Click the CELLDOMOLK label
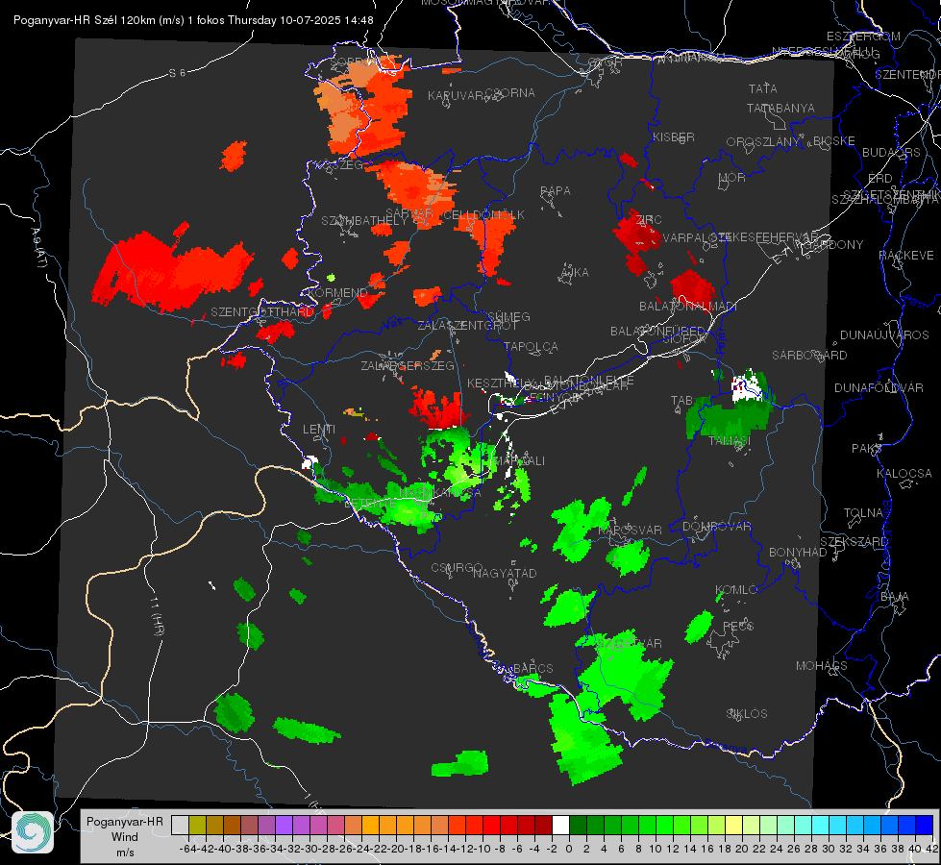941x865 pixels. [483, 215]
